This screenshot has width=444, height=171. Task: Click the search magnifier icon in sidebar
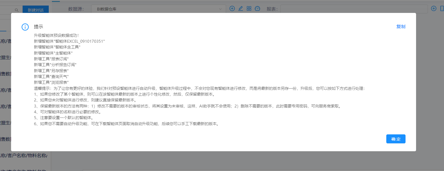coord(17,10)
